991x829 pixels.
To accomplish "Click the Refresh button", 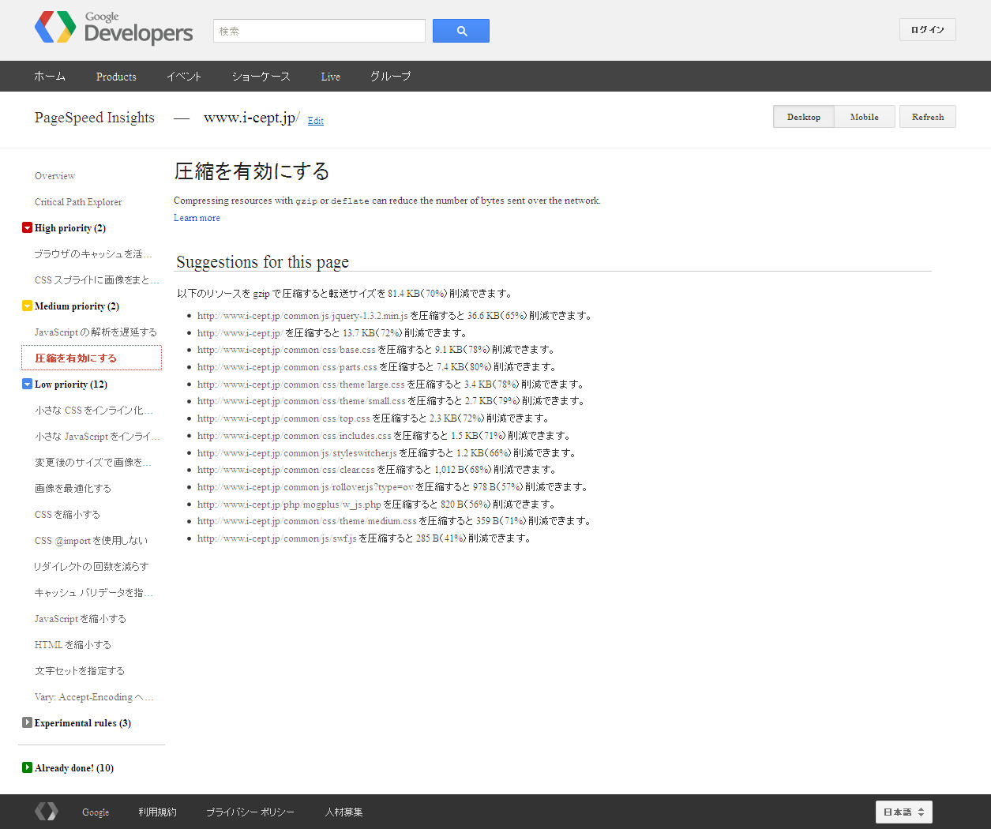I will click(x=927, y=117).
